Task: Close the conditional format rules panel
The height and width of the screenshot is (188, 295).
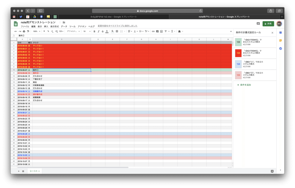Action: (x=272, y=33)
